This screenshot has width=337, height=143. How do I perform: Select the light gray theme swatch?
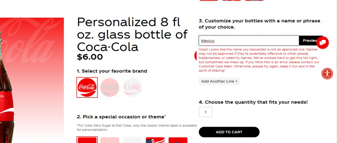(133, 140)
